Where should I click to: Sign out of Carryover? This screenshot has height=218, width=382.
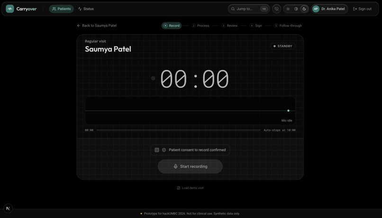(362, 9)
